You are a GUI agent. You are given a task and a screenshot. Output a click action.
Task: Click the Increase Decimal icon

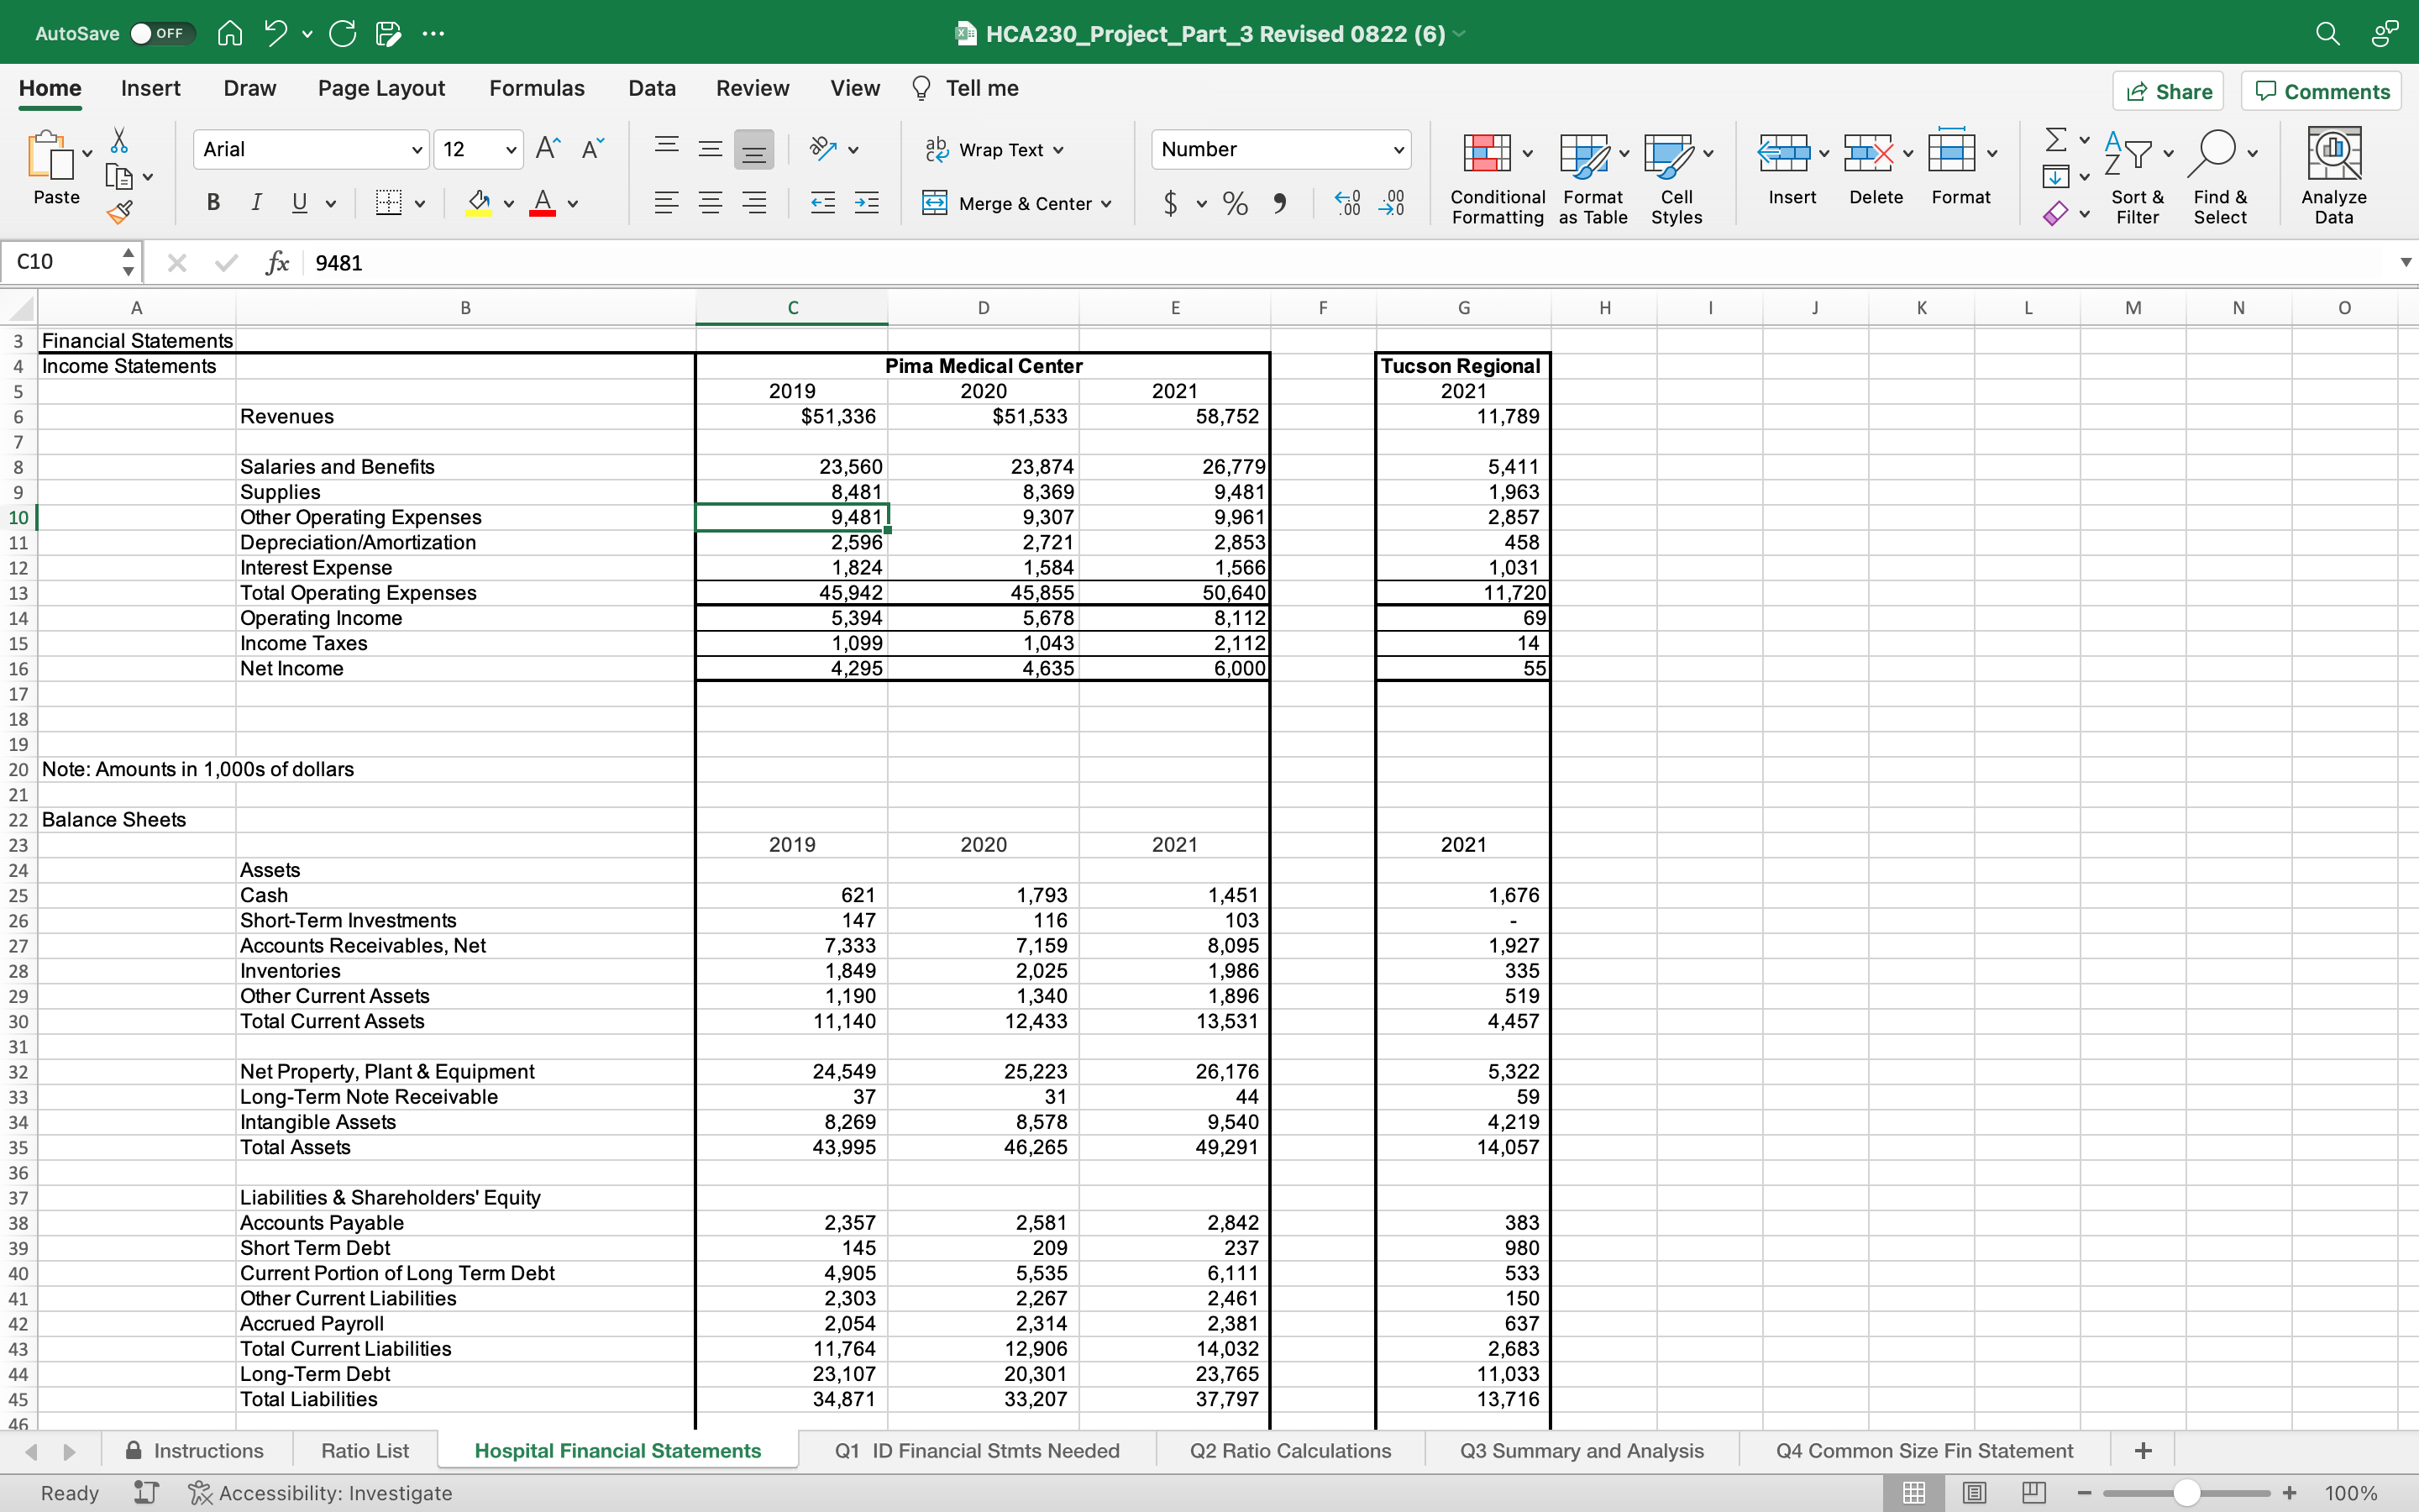(1346, 203)
